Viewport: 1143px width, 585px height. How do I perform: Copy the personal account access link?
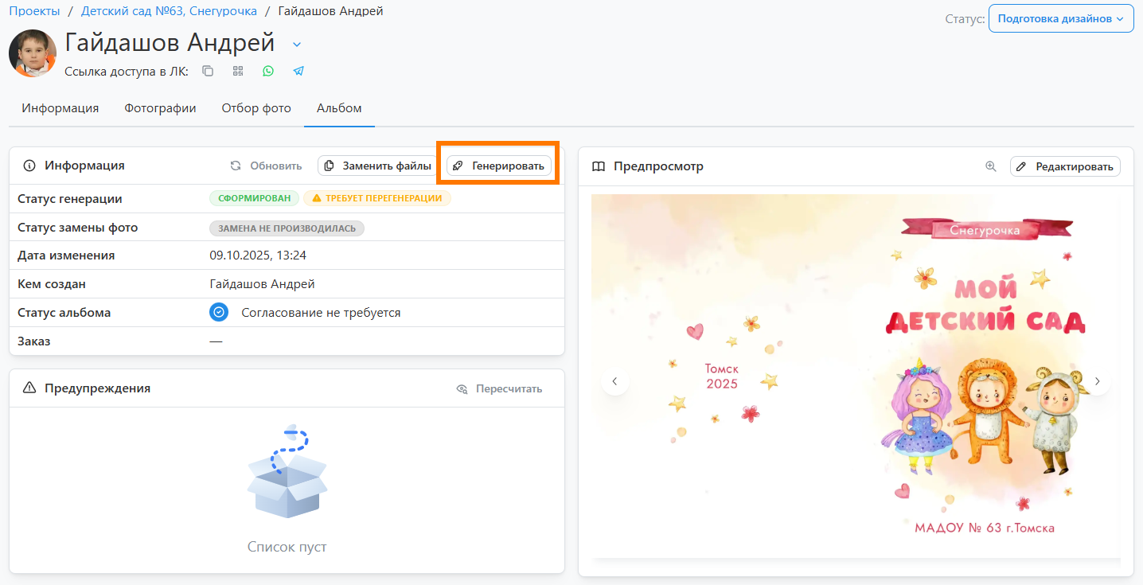(x=208, y=71)
